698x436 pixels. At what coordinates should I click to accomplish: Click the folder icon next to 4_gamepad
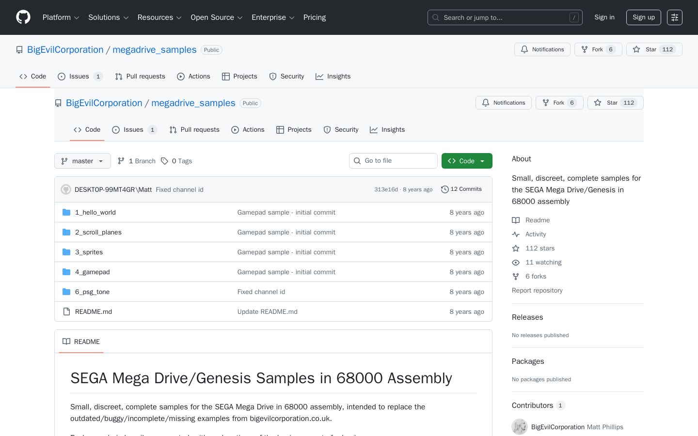click(66, 272)
